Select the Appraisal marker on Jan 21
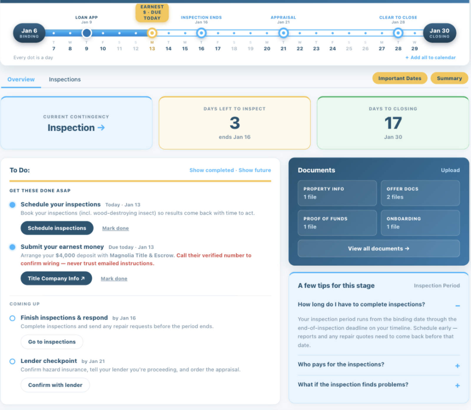The image size is (471, 410). click(283, 33)
